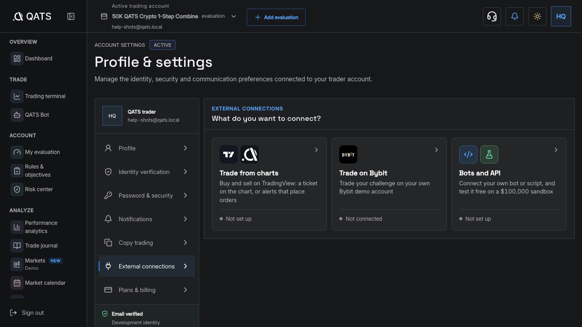The image size is (582, 327).
Task: Click the API code brackets icon
Action: click(x=468, y=154)
